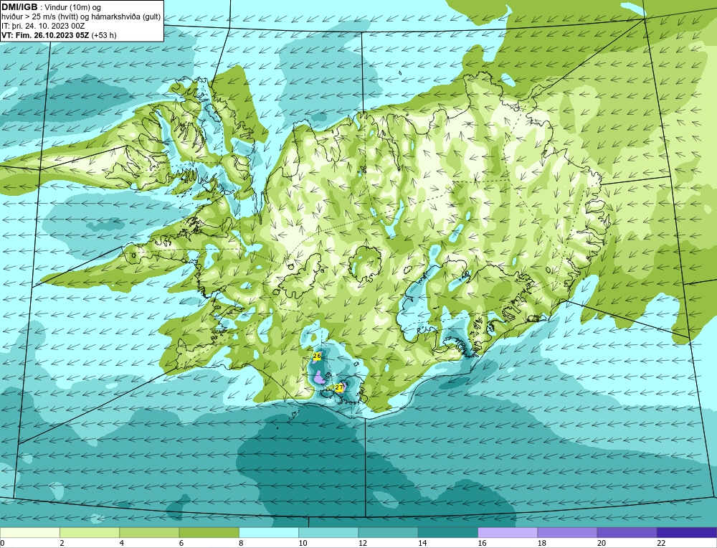Click the legend scale value 0
Viewport: 717px width, 548px height.
pyautogui.click(x=2, y=543)
